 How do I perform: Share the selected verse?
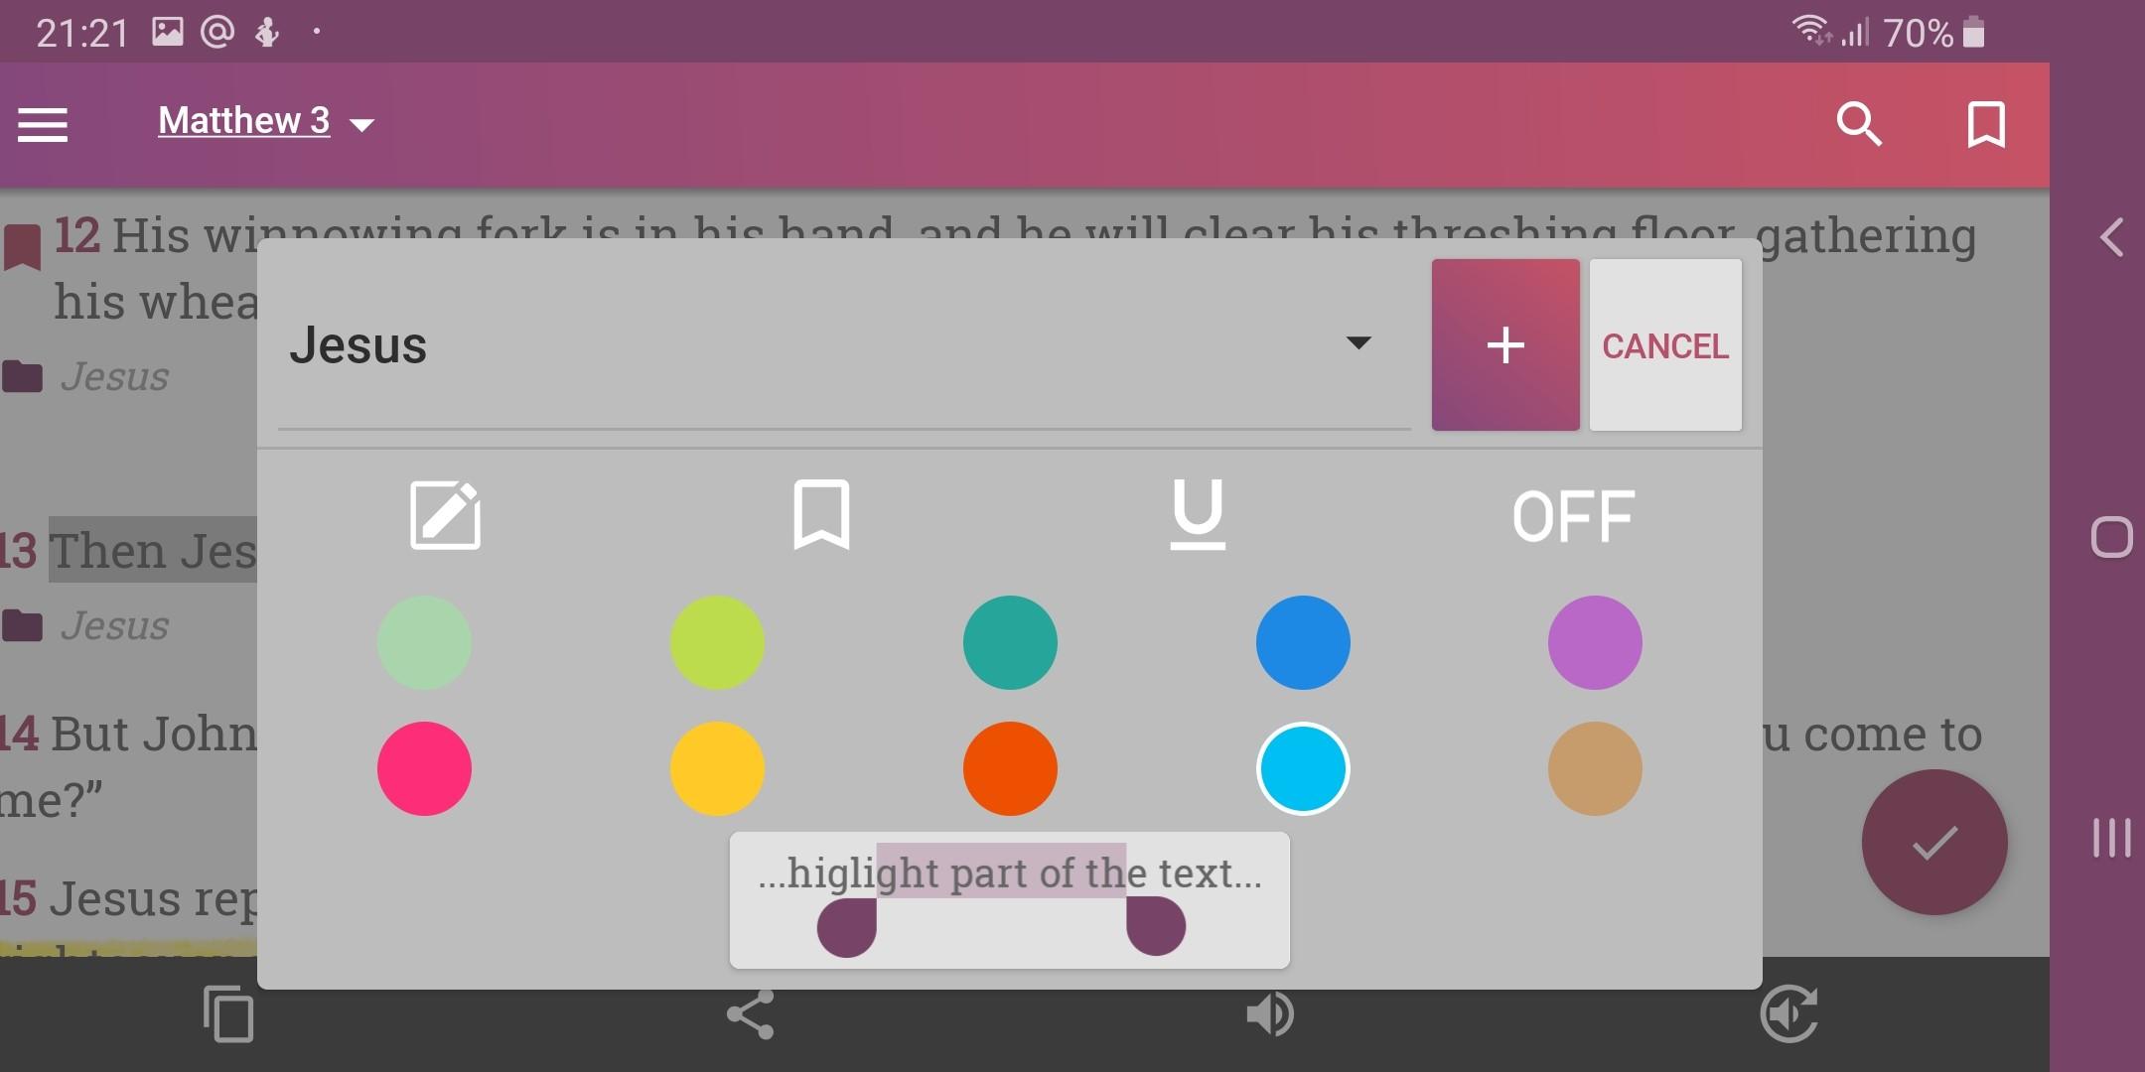click(x=751, y=1014)
